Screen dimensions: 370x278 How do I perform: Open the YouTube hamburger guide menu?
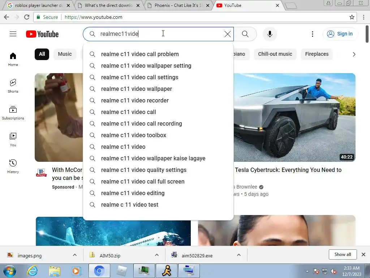point(13,34)
